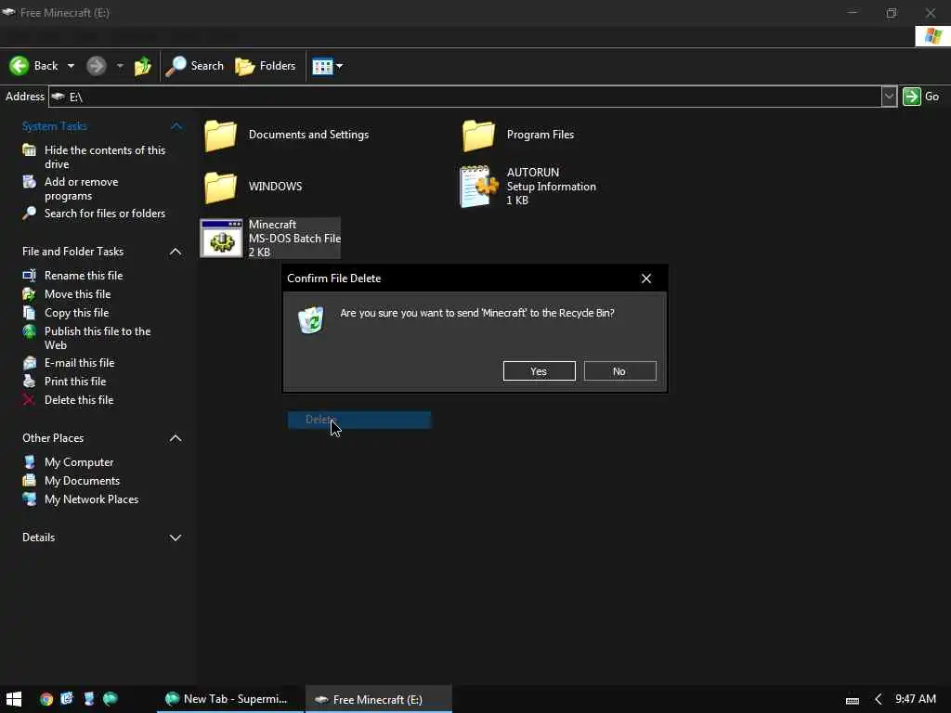Screen dimensions: 951x713
Task: Click Print this file task
Action: tap(75, 382)
